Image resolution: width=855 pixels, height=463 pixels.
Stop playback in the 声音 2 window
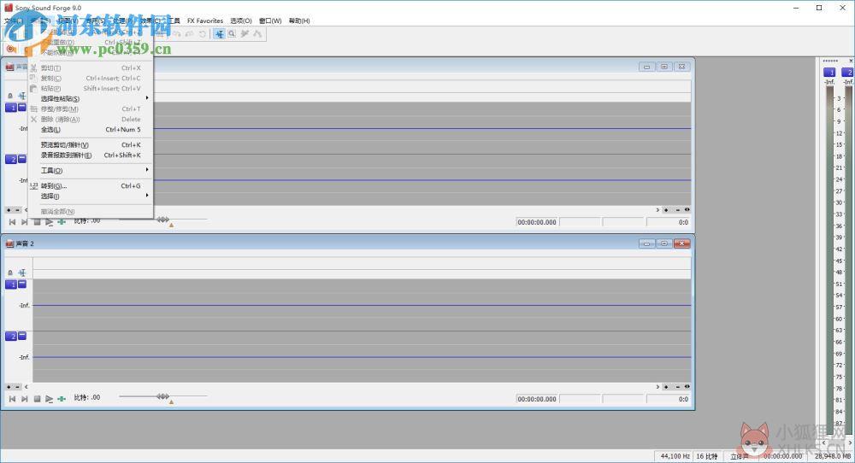(x=37, y=399)
